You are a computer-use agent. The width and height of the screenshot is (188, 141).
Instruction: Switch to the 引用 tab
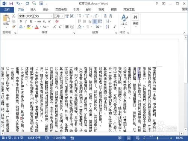[76, 9]
